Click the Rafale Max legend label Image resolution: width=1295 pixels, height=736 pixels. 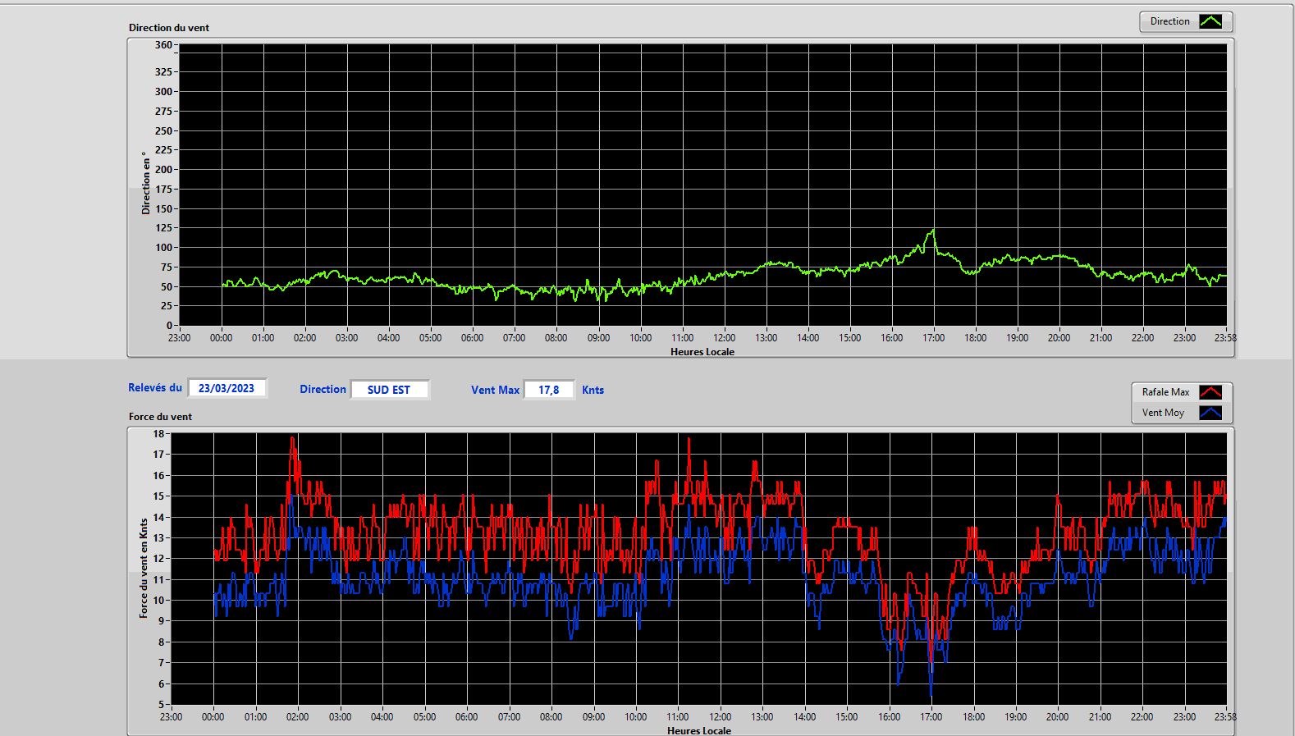[1165, 392]
